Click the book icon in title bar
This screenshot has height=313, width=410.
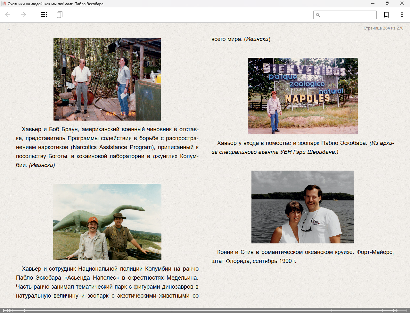[3, 4]
